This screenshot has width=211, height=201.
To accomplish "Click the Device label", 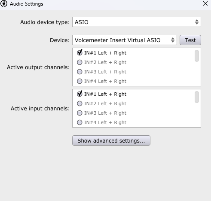I will point(60,40).
